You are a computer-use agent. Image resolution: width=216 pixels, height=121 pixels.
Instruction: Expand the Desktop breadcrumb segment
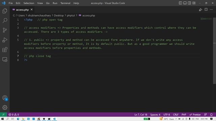[x=59, y=15]
